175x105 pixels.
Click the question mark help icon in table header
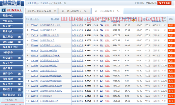[x=133, y=20]
